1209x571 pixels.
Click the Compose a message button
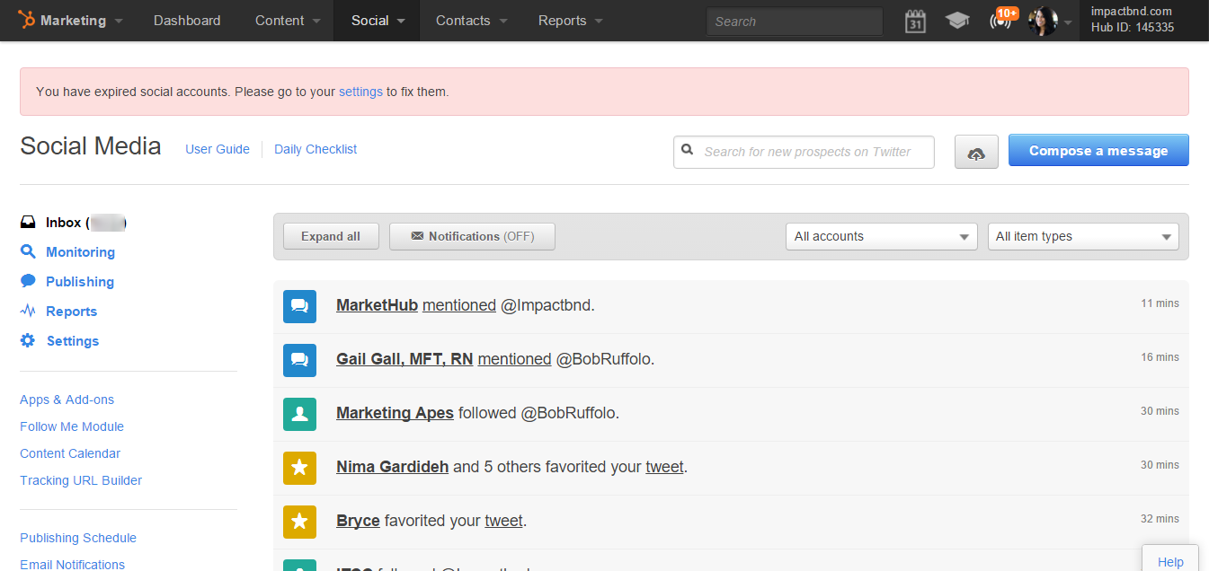1098,151
